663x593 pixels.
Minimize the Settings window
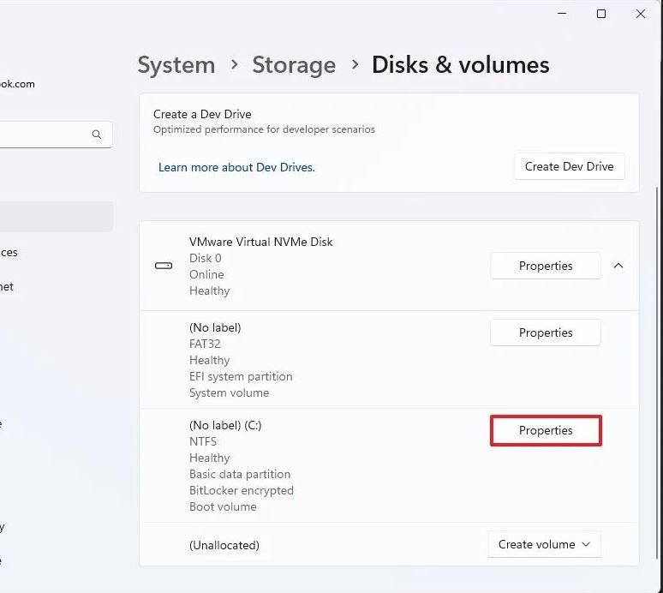point(562,14)
